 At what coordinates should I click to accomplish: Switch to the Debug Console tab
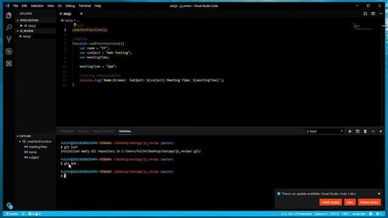(104, 131)
